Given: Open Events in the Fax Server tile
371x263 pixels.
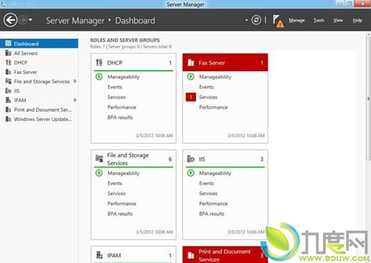Looking at the screenshot, I should (x=206, y=87).
